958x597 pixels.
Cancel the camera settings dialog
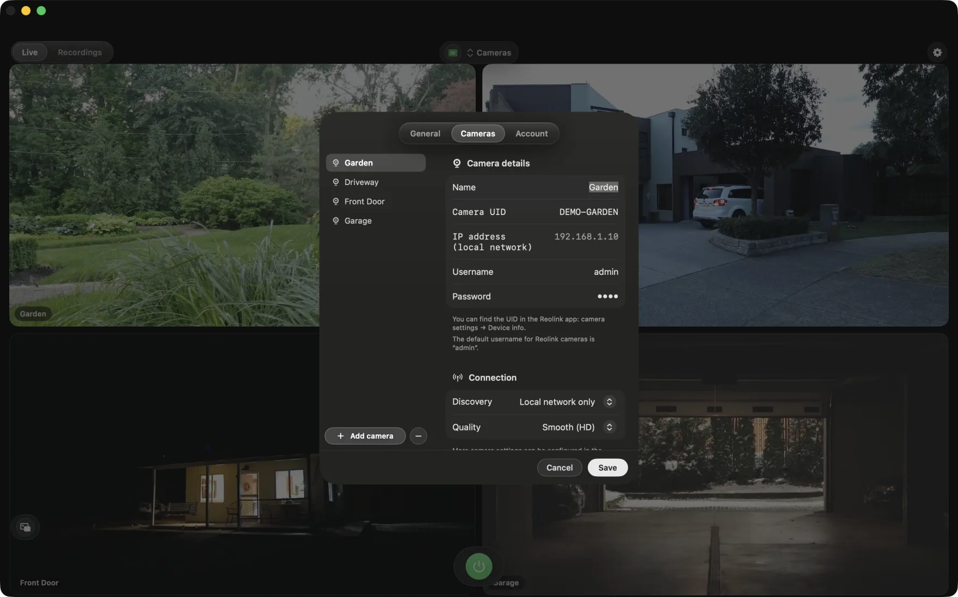point(560,467)
